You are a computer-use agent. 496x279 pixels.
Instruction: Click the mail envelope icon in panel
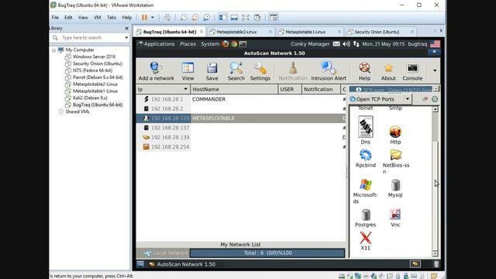(x=336, y=44)
